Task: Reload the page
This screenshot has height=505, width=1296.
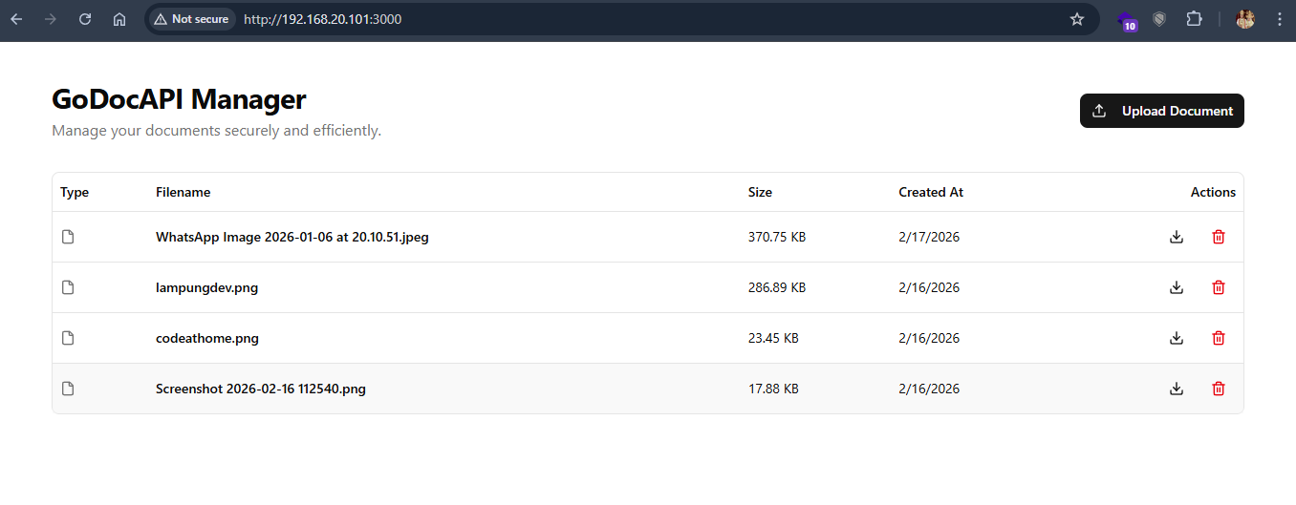Action: pyautogui.click(x=85, y=19)
